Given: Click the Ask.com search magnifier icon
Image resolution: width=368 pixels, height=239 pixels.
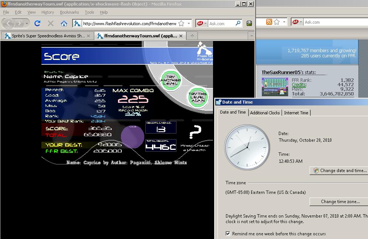Looking at the screenshot, I should [x=238, y=23].
